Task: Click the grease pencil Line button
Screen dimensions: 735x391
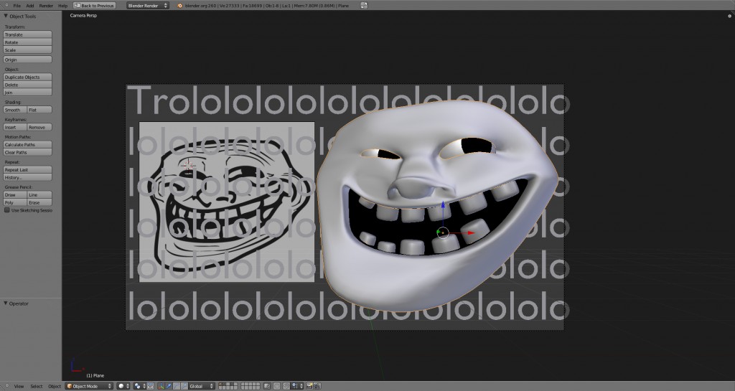Action: coord(39,195)
